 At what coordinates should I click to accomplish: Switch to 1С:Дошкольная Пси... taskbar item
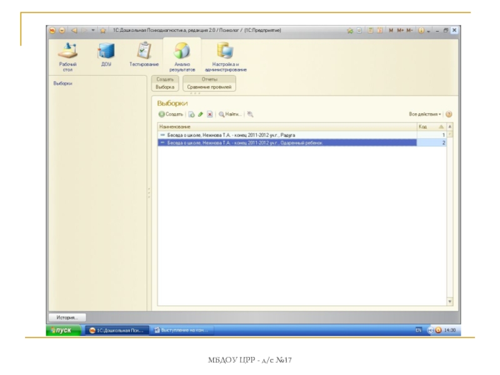pyautogui.click(x=117, y=331)
